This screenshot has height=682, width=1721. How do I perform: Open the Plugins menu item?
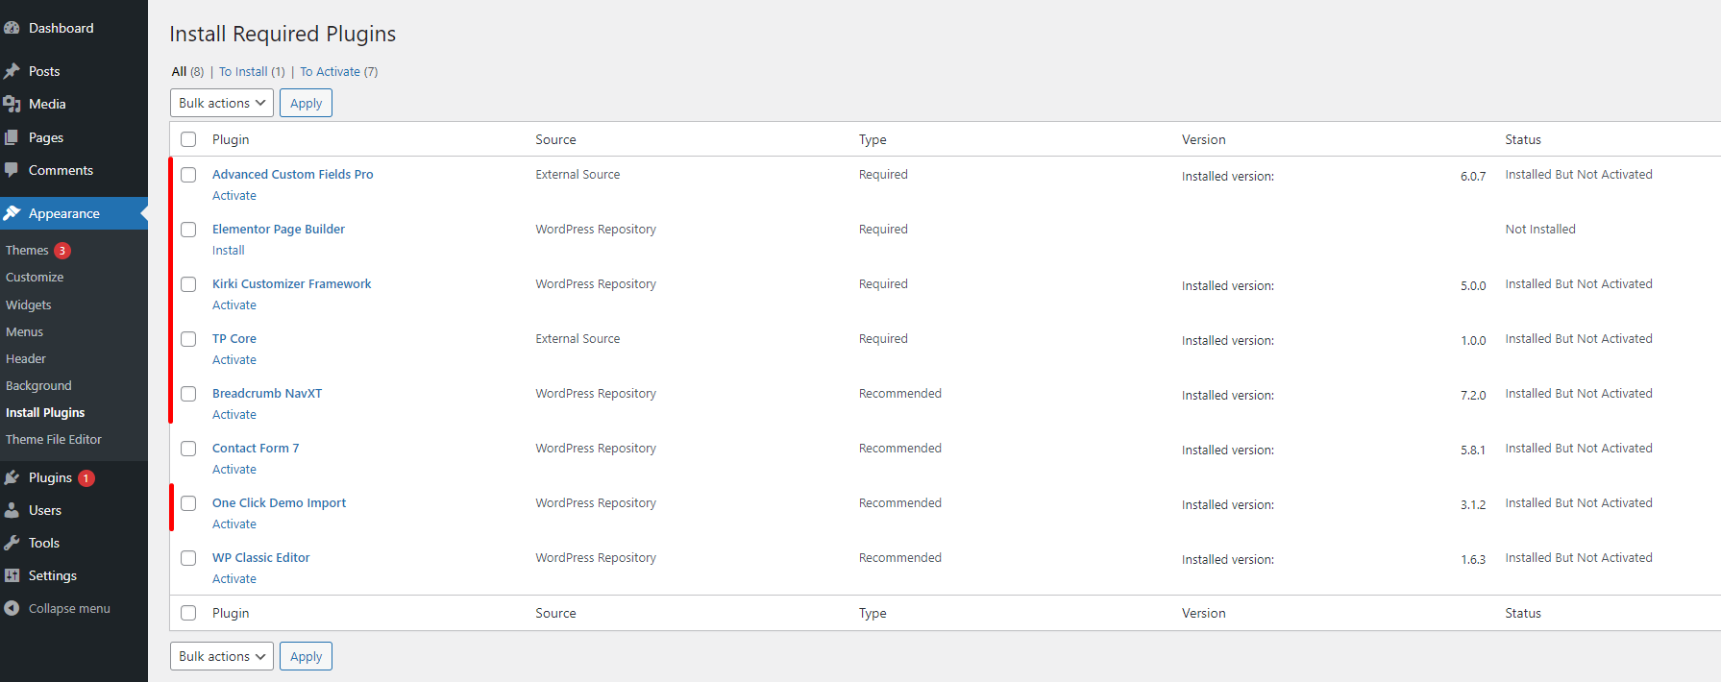coord(74,477)
